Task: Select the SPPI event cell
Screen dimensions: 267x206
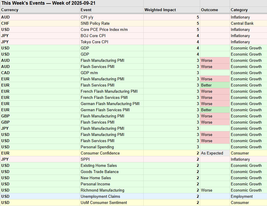Action: coord(85,159)
